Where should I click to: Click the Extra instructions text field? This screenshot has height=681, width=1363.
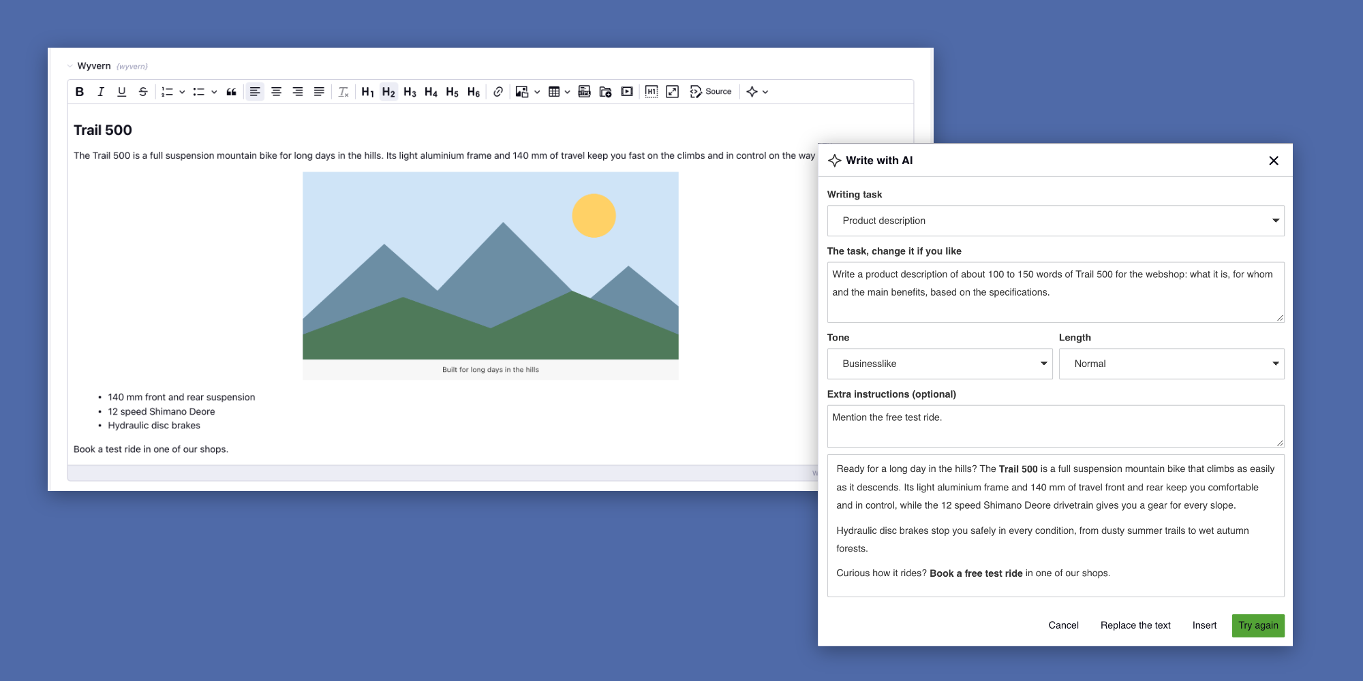[1056, 426]
